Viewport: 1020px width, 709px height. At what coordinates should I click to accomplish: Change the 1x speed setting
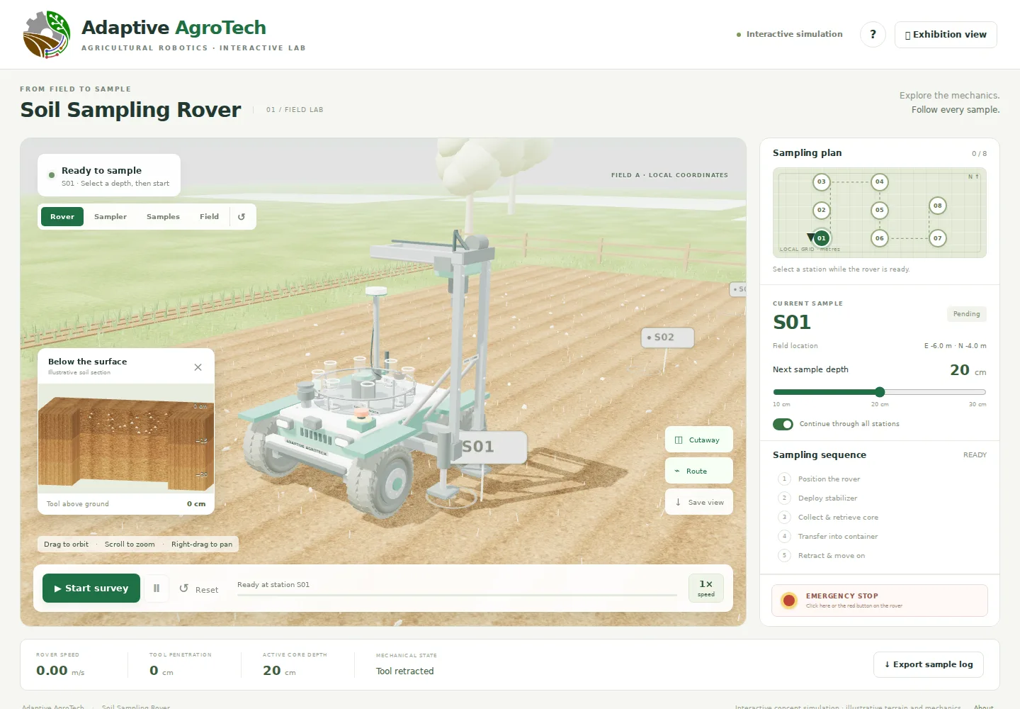[x=706, y=588]
